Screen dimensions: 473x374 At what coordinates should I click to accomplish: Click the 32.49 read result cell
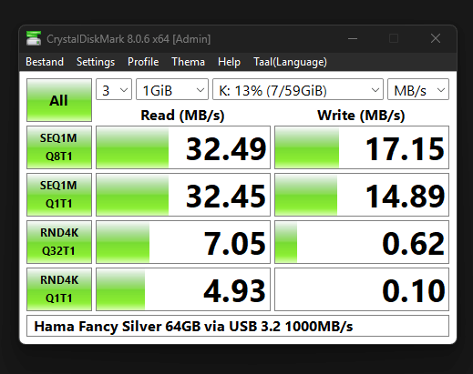tap(183, 147)
